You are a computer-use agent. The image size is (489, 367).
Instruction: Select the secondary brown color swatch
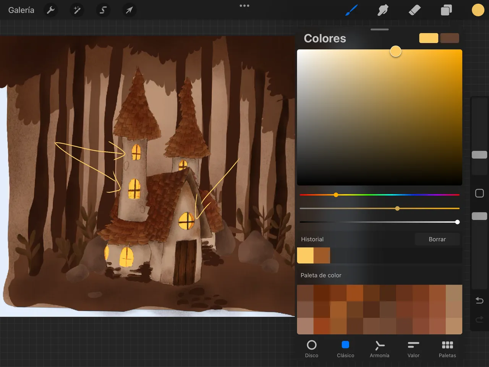pyautogui.click(x=450, y=38)
